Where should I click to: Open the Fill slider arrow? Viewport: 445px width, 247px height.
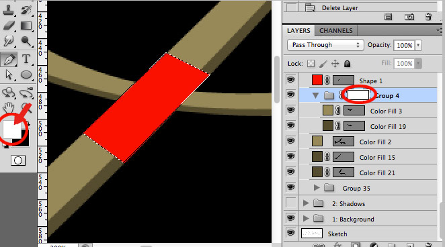(x=418, y=64)
